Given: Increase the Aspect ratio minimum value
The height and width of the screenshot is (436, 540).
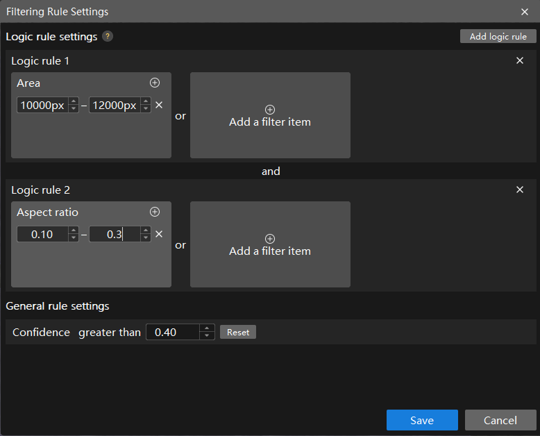Looking at the screenshot, I should tap(74, 231).
